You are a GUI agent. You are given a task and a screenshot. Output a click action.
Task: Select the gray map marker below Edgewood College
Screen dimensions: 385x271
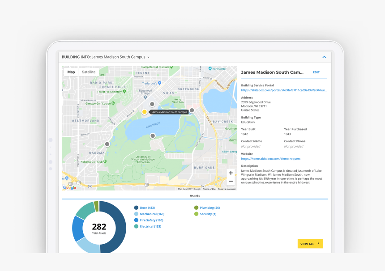(x=152, y=104)
